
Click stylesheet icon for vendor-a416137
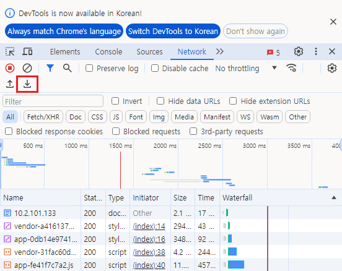click(7, 226)
